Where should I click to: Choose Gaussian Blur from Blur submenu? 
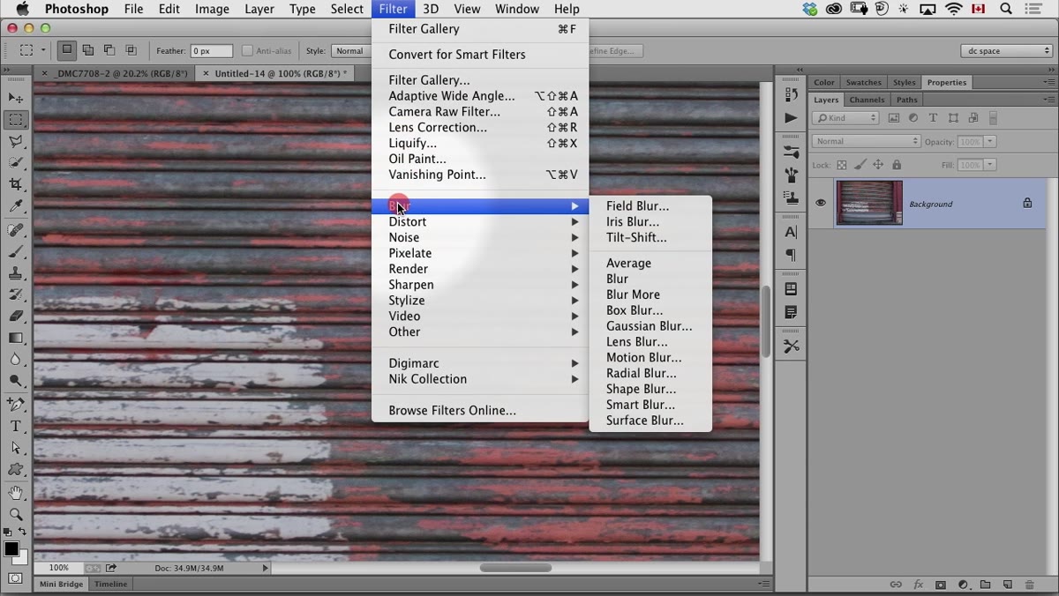coord(650,326)
